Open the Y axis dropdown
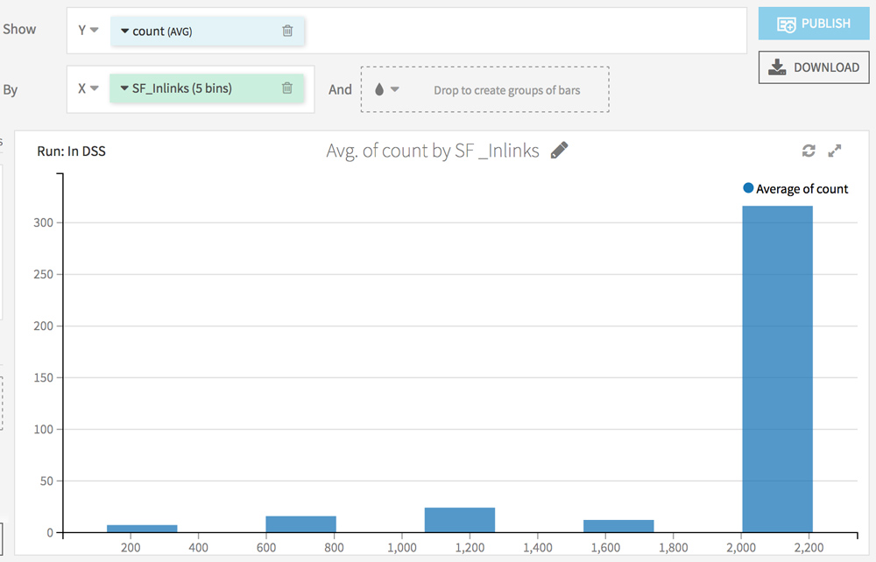The height and width of the screenshot is (562, 876). pyautogui.click(x=88, y=30)
